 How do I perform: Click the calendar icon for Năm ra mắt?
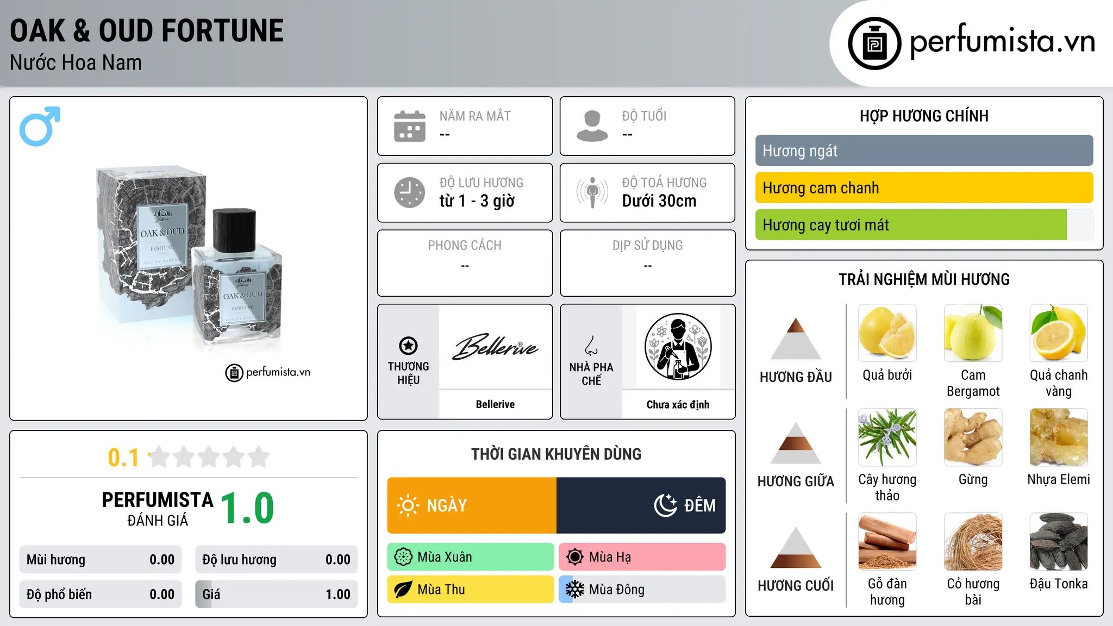[x=410, y=126]
